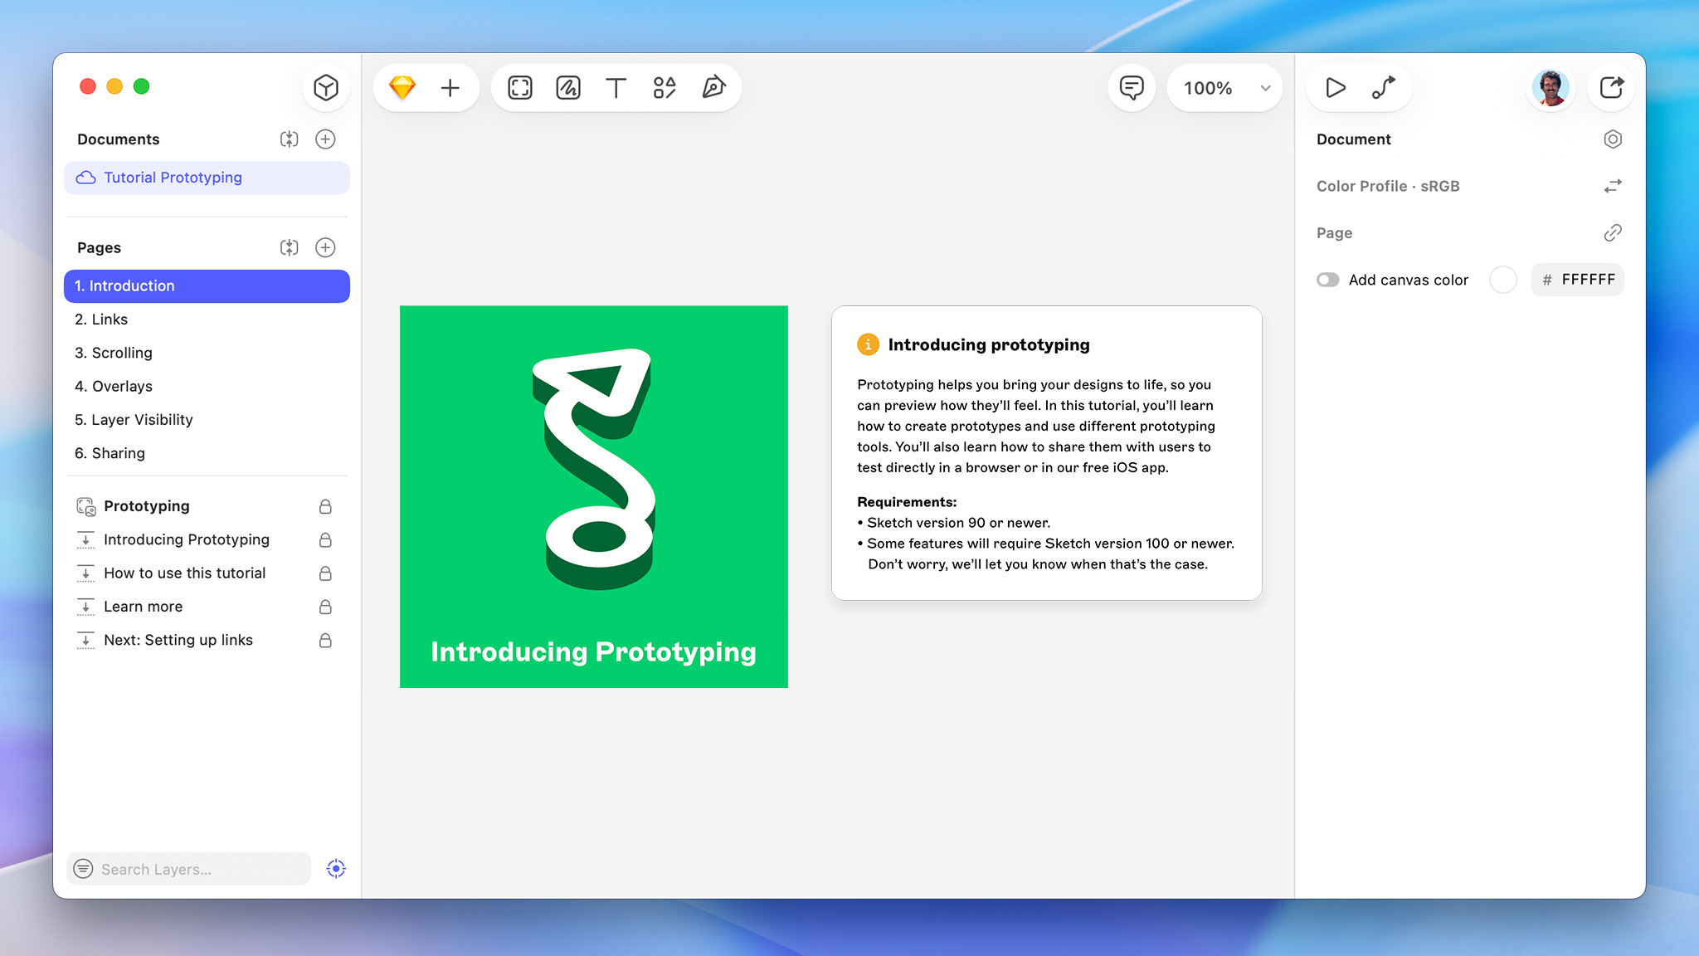Swap the Color Profile sRGB setting
The height and width of the screenshot is (956, 1699).
point(1612,187)
